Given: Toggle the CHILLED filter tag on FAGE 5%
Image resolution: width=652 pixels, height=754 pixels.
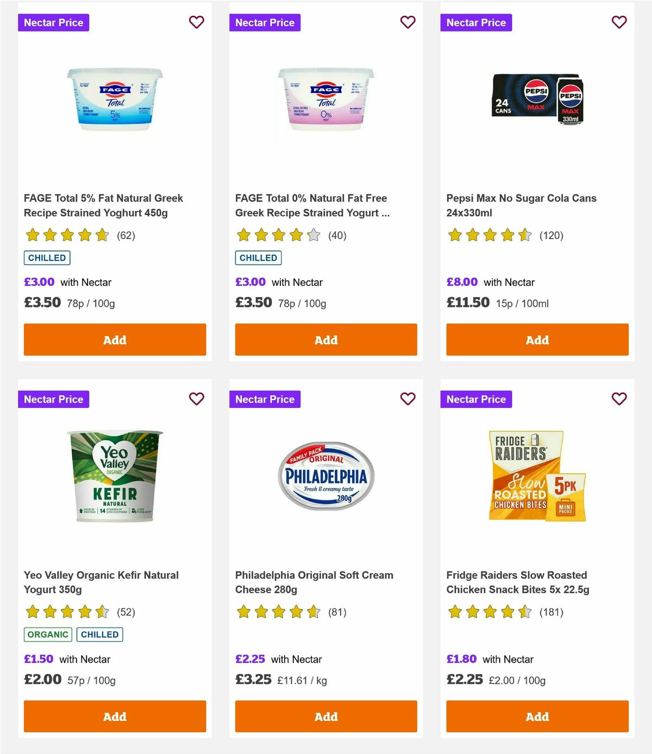Looking at the screenshot, I should coord(47,257).
